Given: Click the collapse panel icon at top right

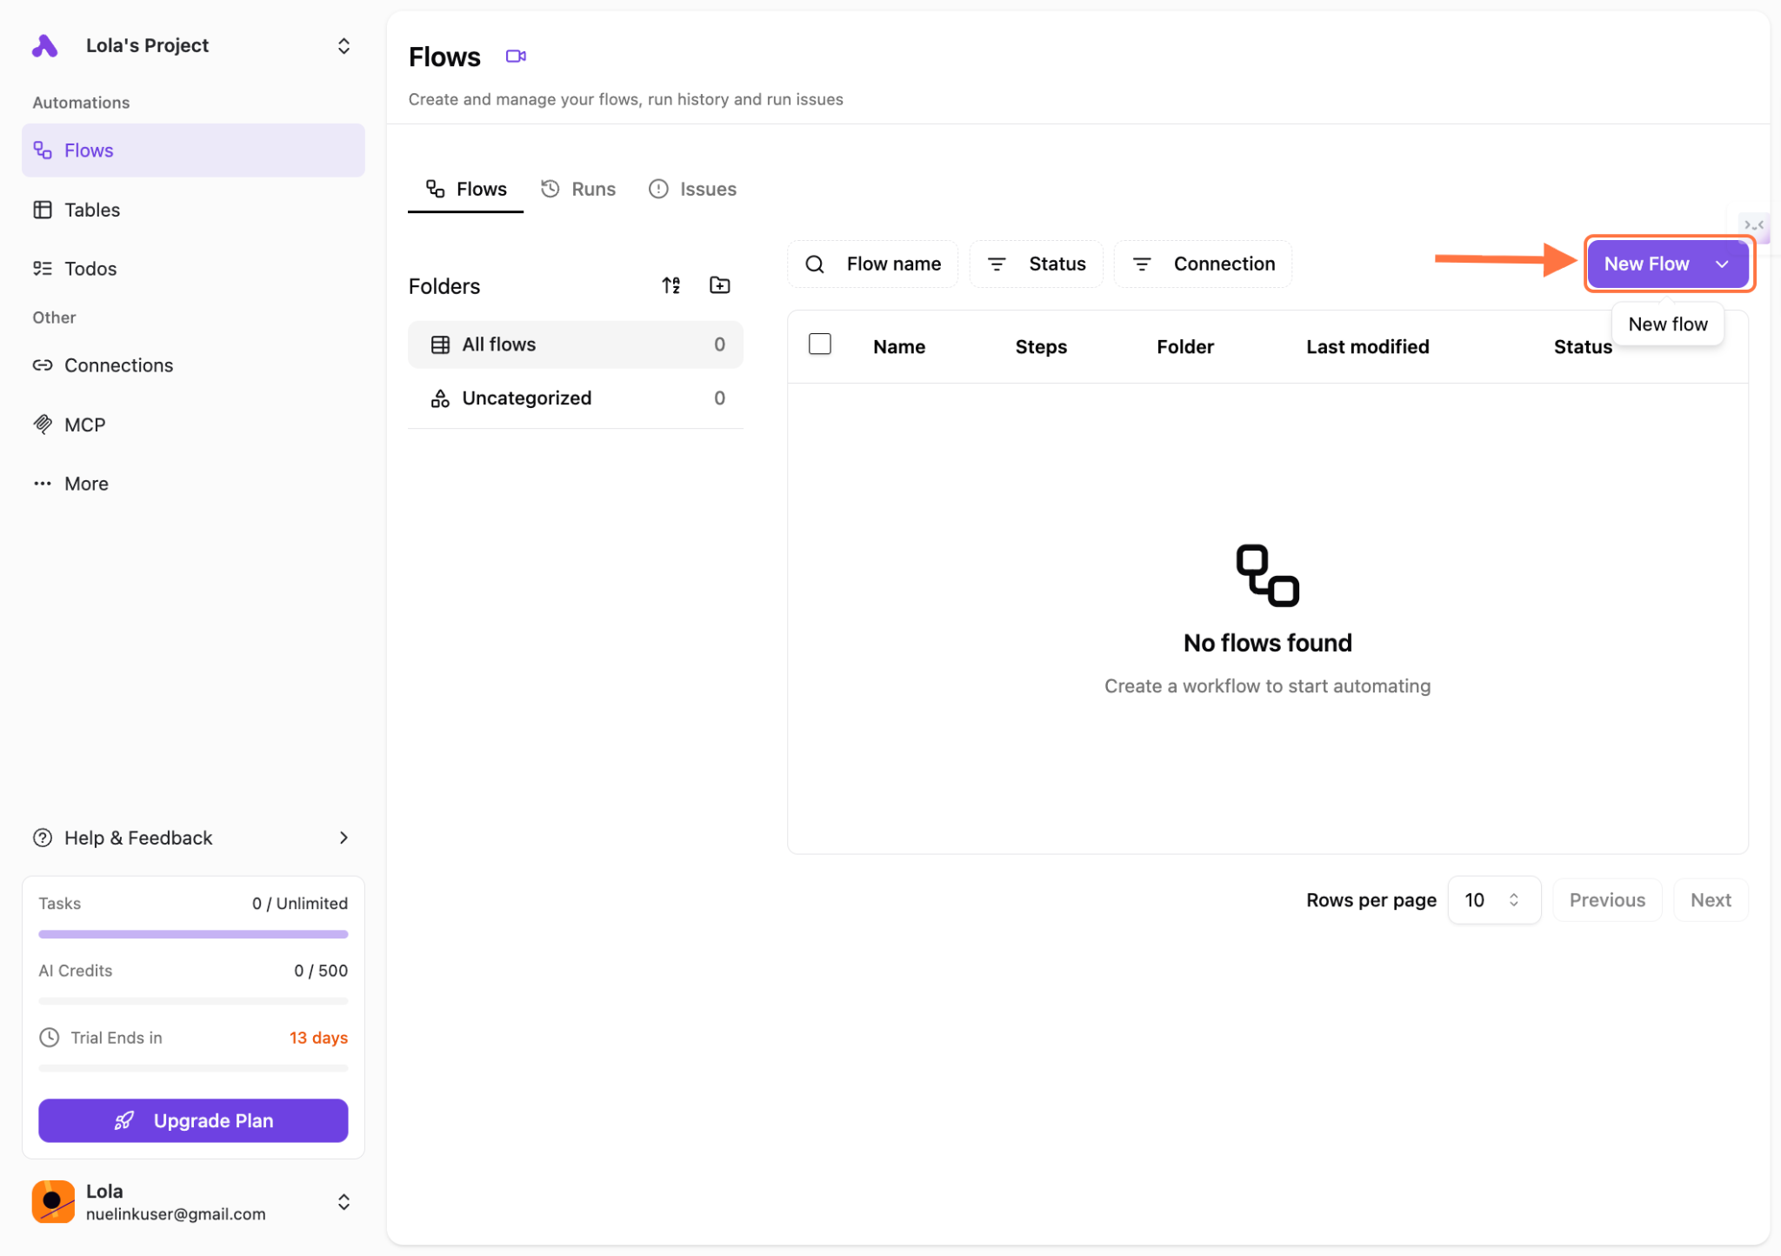Looking at the screenshot, I should click(1753, 225).
